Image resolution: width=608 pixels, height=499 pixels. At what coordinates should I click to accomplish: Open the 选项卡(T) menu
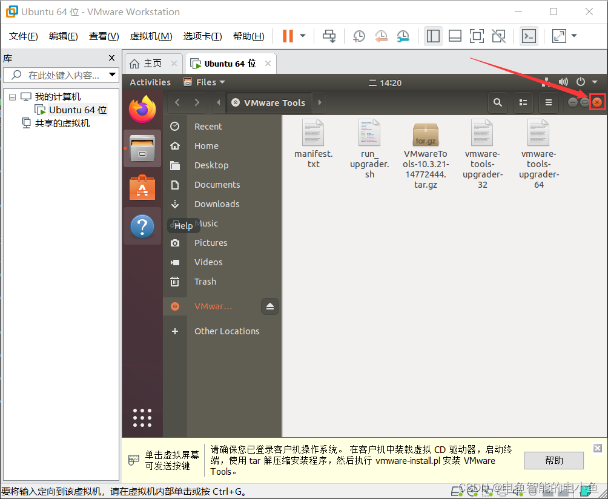202,36
